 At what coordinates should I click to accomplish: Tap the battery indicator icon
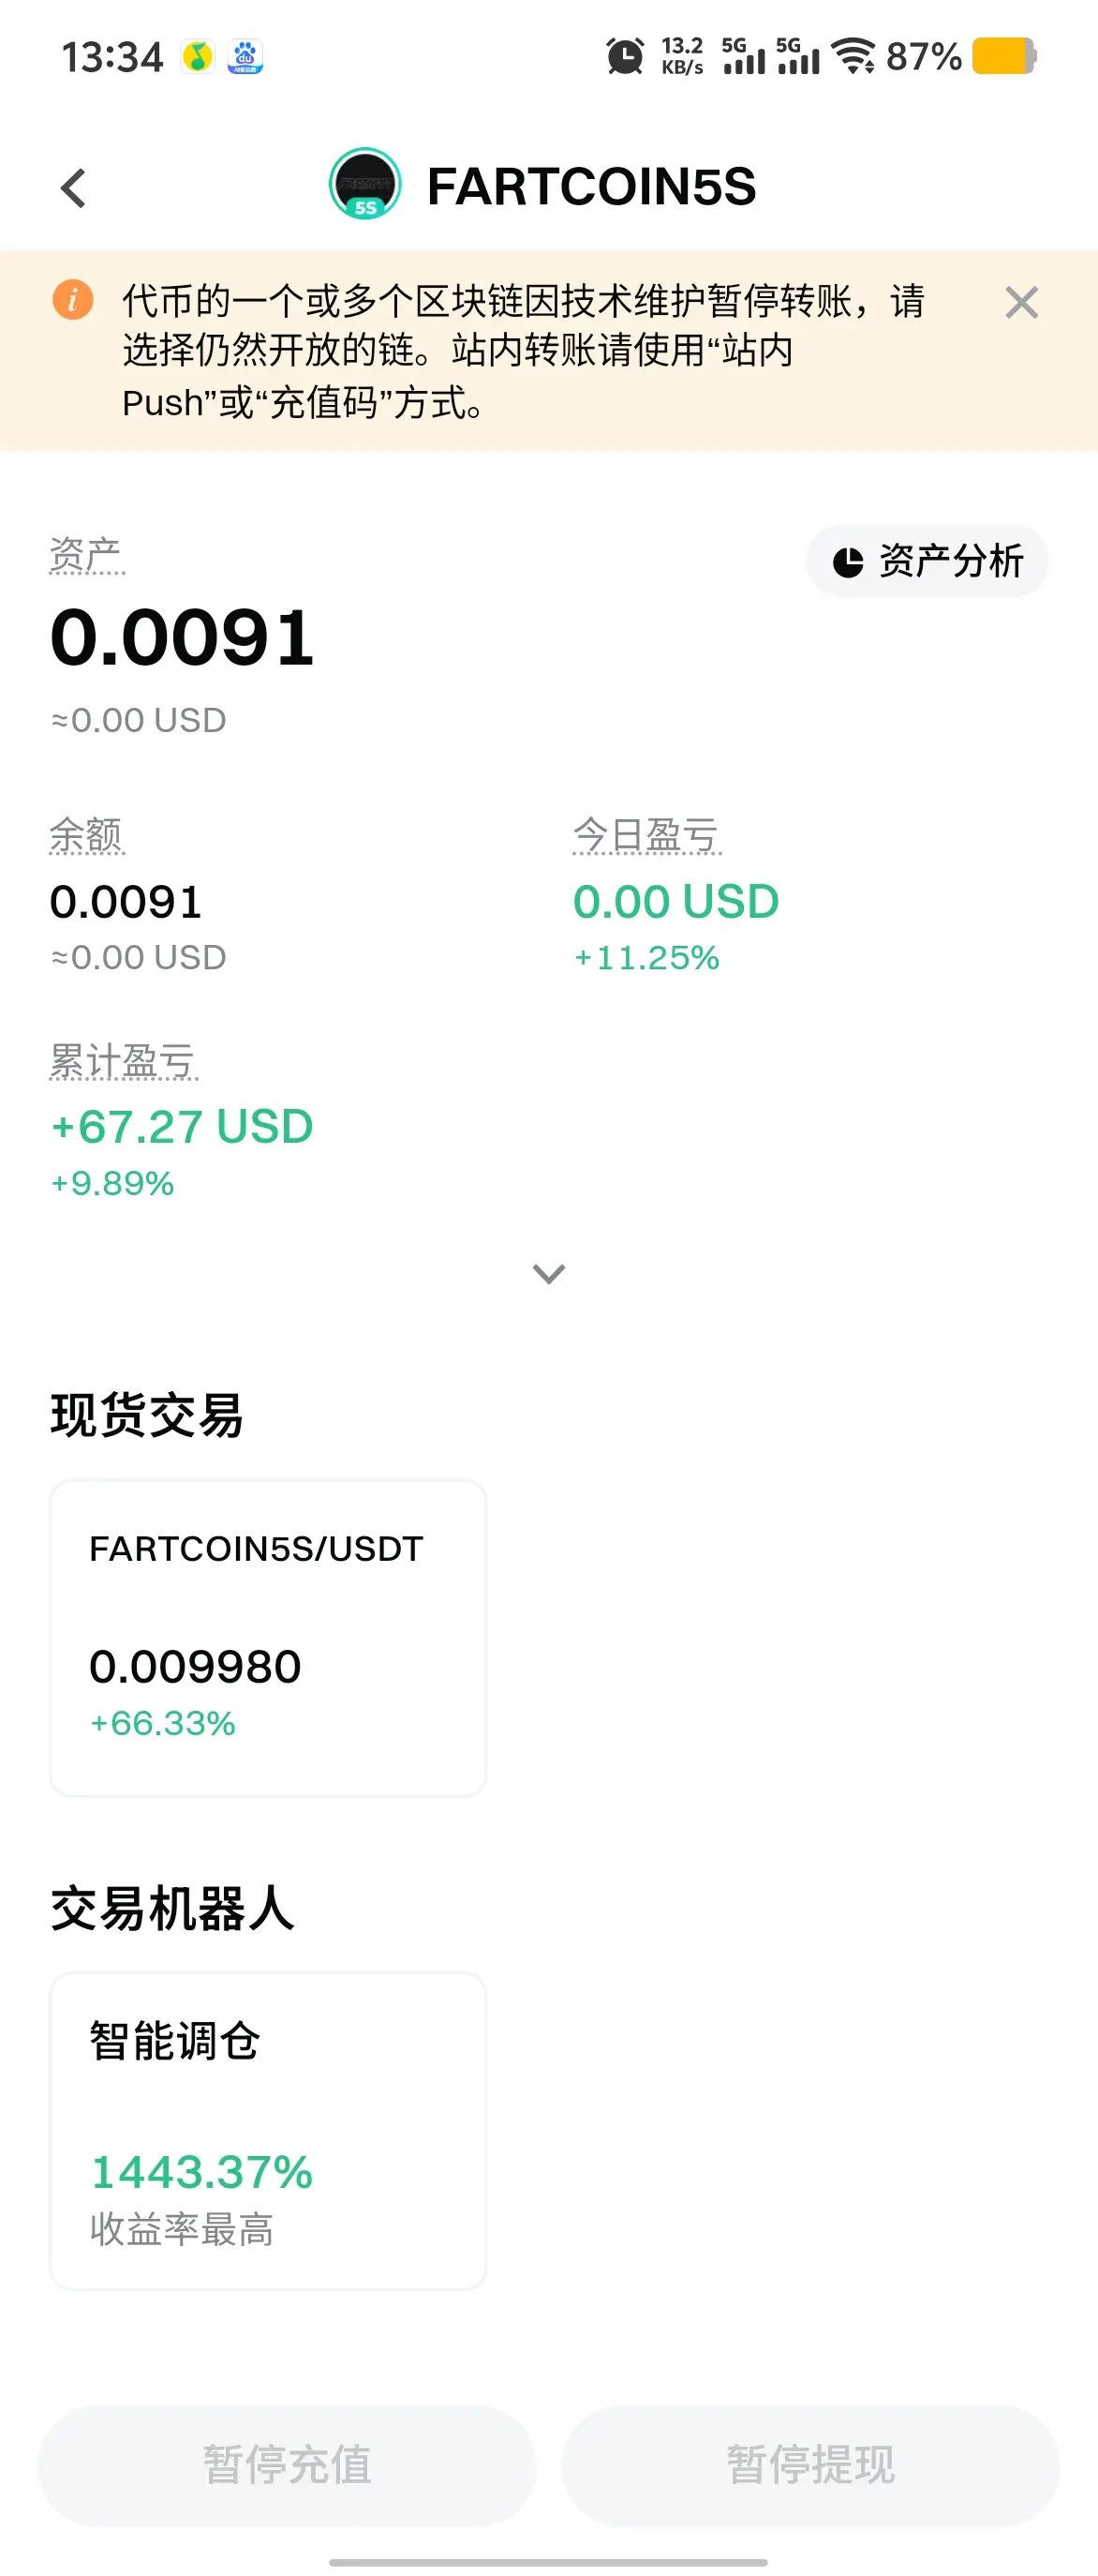coord(1004,56)
